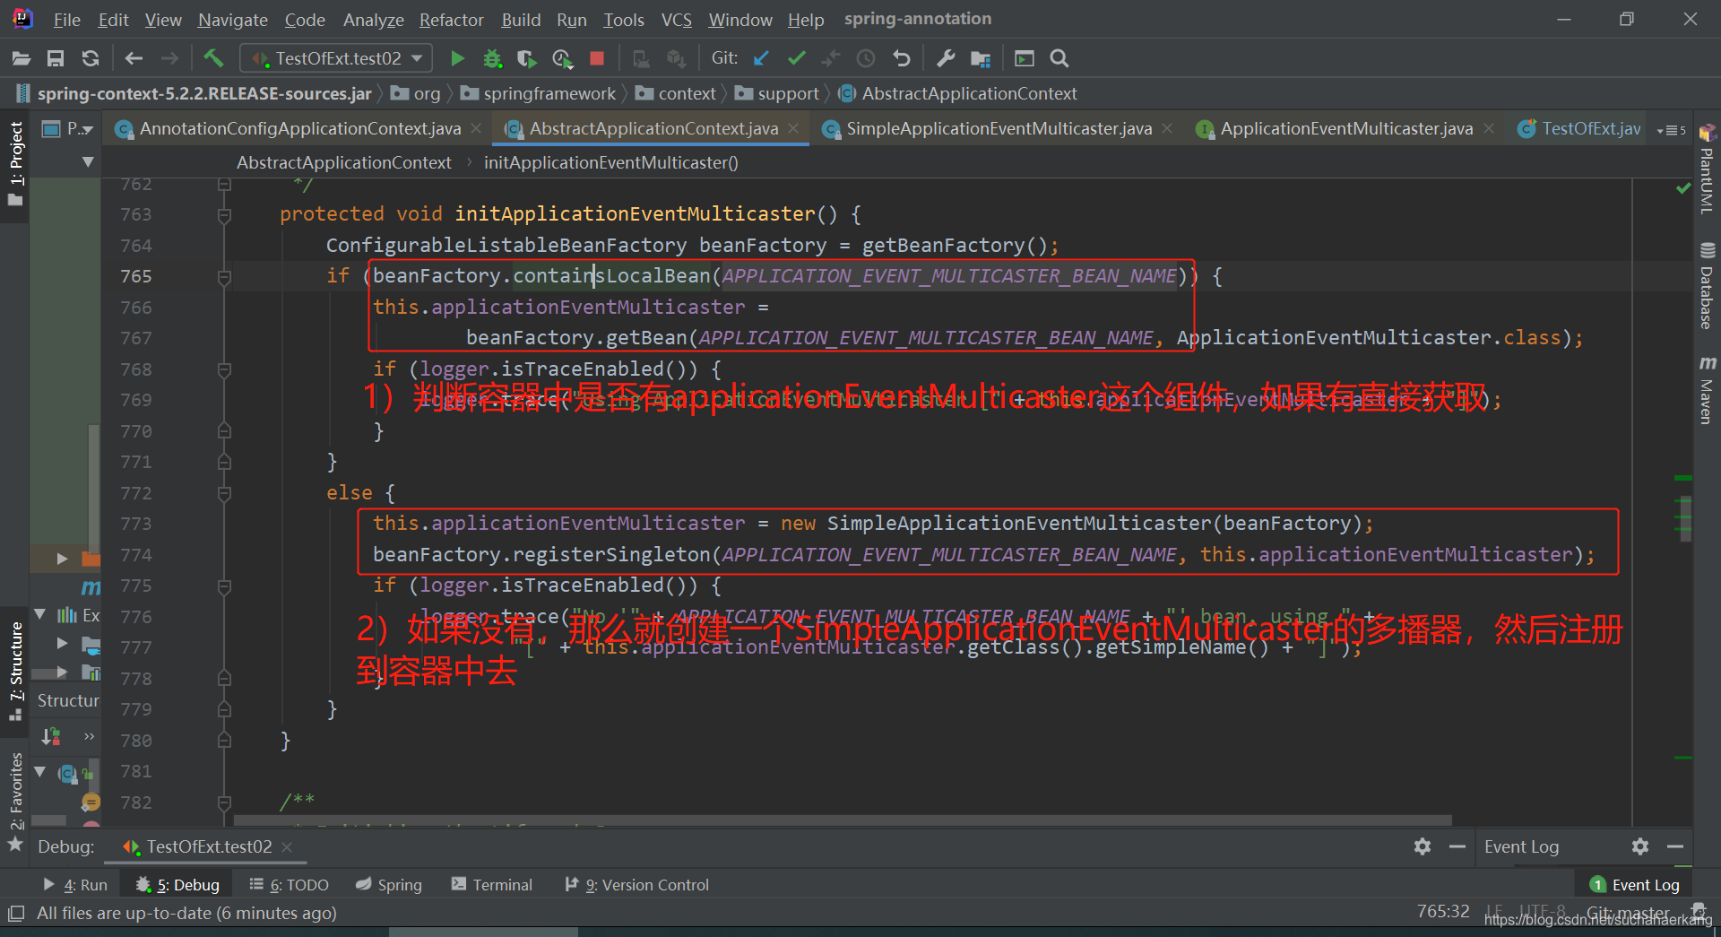The height and width of the screenshot is (937, 1721).
Task: Switch to ApplicationEventMulticaster.java tab
Action: 1345,128
